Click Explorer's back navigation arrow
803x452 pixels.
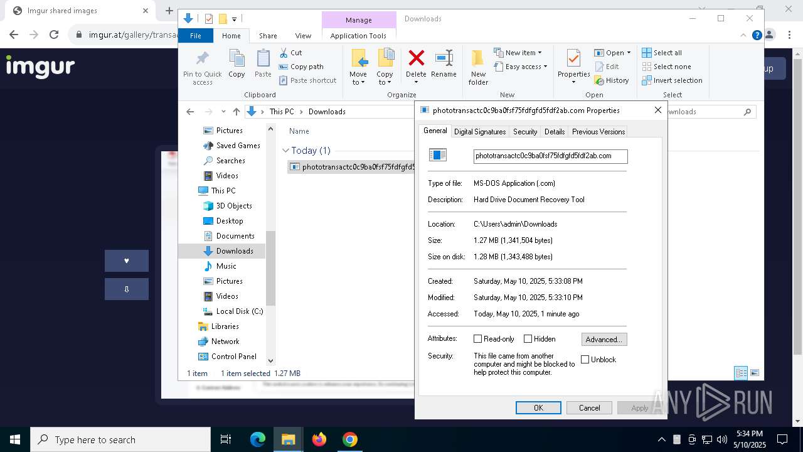[190, 112]
